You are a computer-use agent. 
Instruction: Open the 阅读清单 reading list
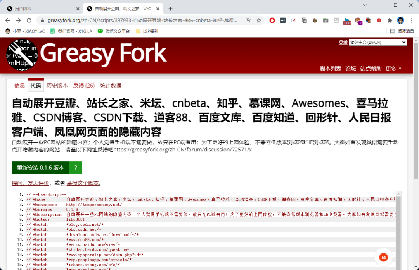point(402,31)
